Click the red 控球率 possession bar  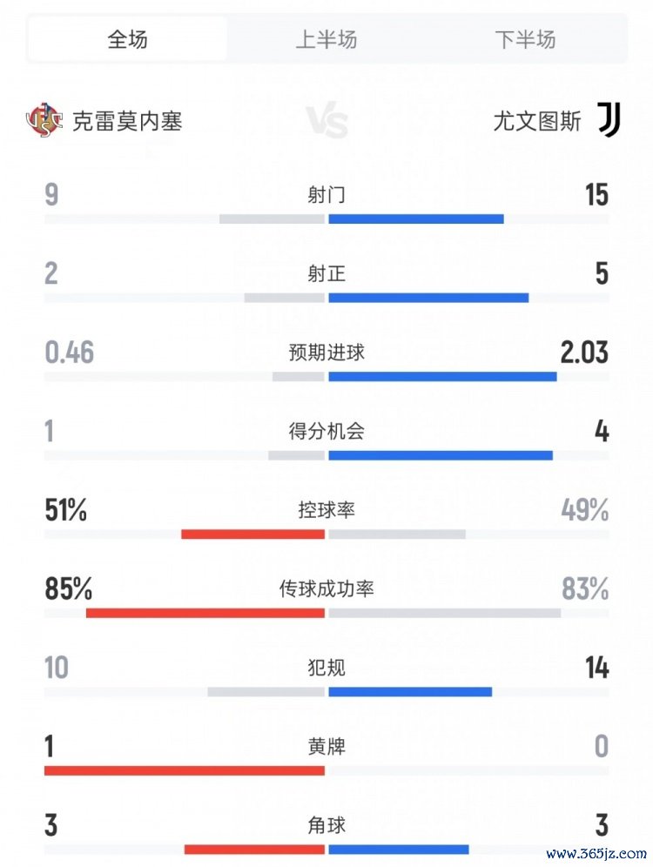252,534
